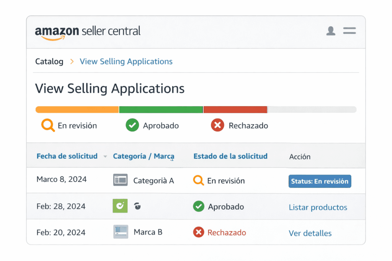The height and width of the screenshot is (261, 392).
Task: Click the green checkmark Aprobado legend icon
Action: 132,125
